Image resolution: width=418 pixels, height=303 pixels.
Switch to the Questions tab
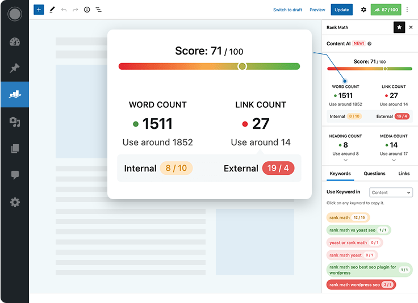[374, 174]
